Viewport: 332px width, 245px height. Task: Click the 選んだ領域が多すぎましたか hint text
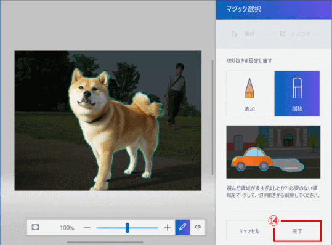point(273,191)
